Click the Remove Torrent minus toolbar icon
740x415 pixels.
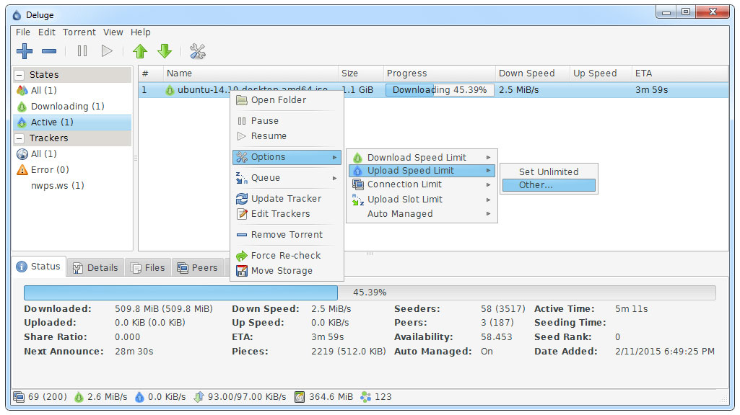(49, 51)
